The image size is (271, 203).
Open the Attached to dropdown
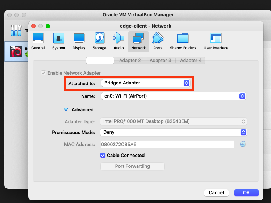[x=145, y=83]
